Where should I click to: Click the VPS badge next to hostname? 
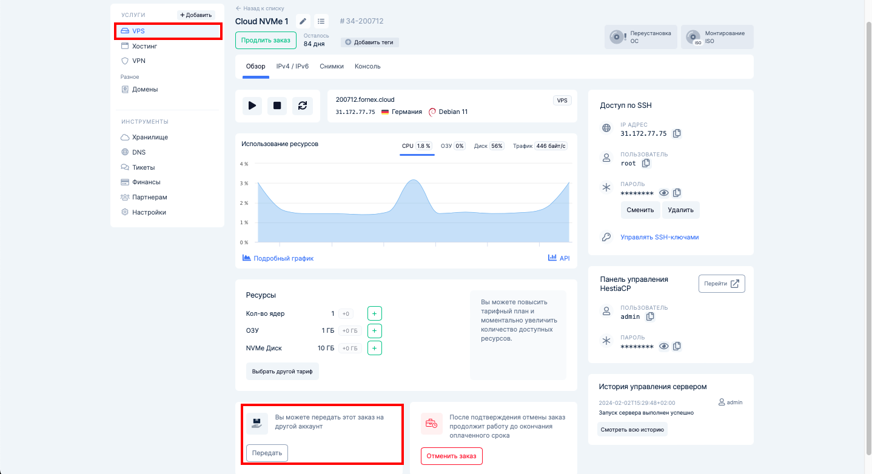tap(562, 101)
